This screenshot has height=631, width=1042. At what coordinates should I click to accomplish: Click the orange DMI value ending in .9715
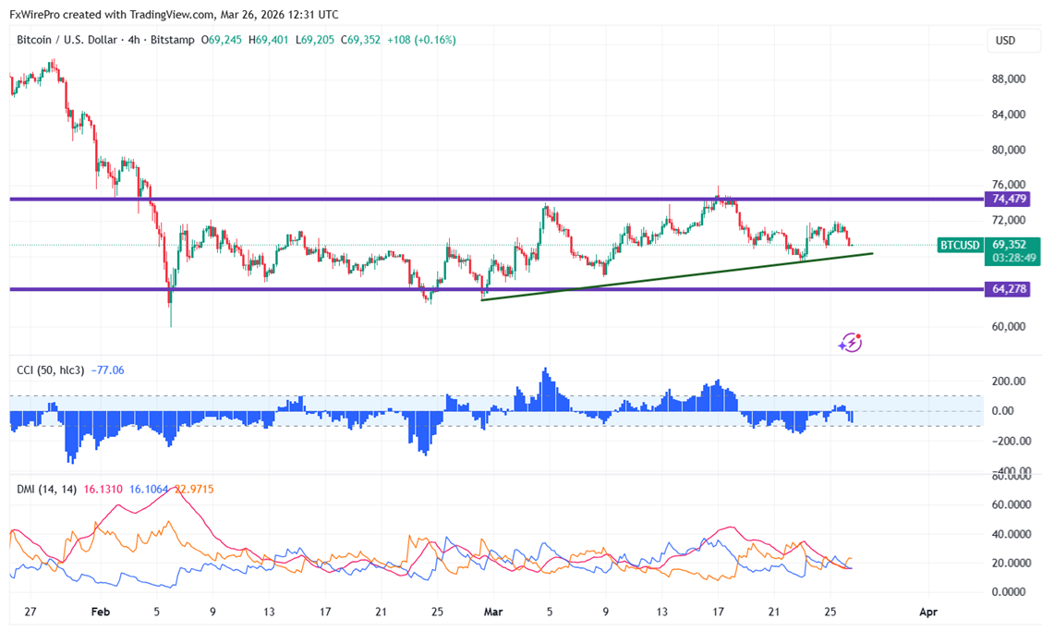tap(194, 489)
